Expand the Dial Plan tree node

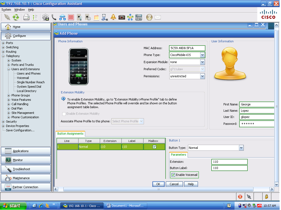pos(9,109)
